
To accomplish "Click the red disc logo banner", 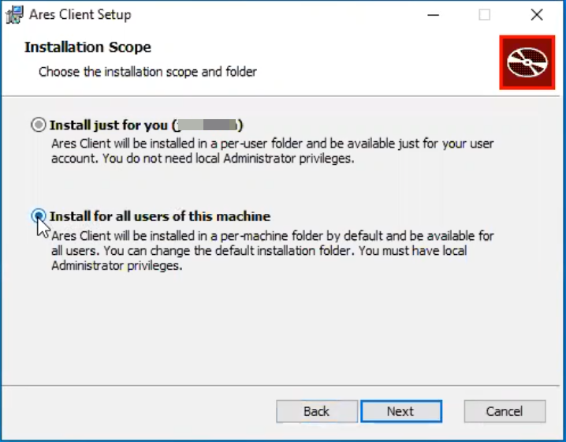I will point(527,62).
